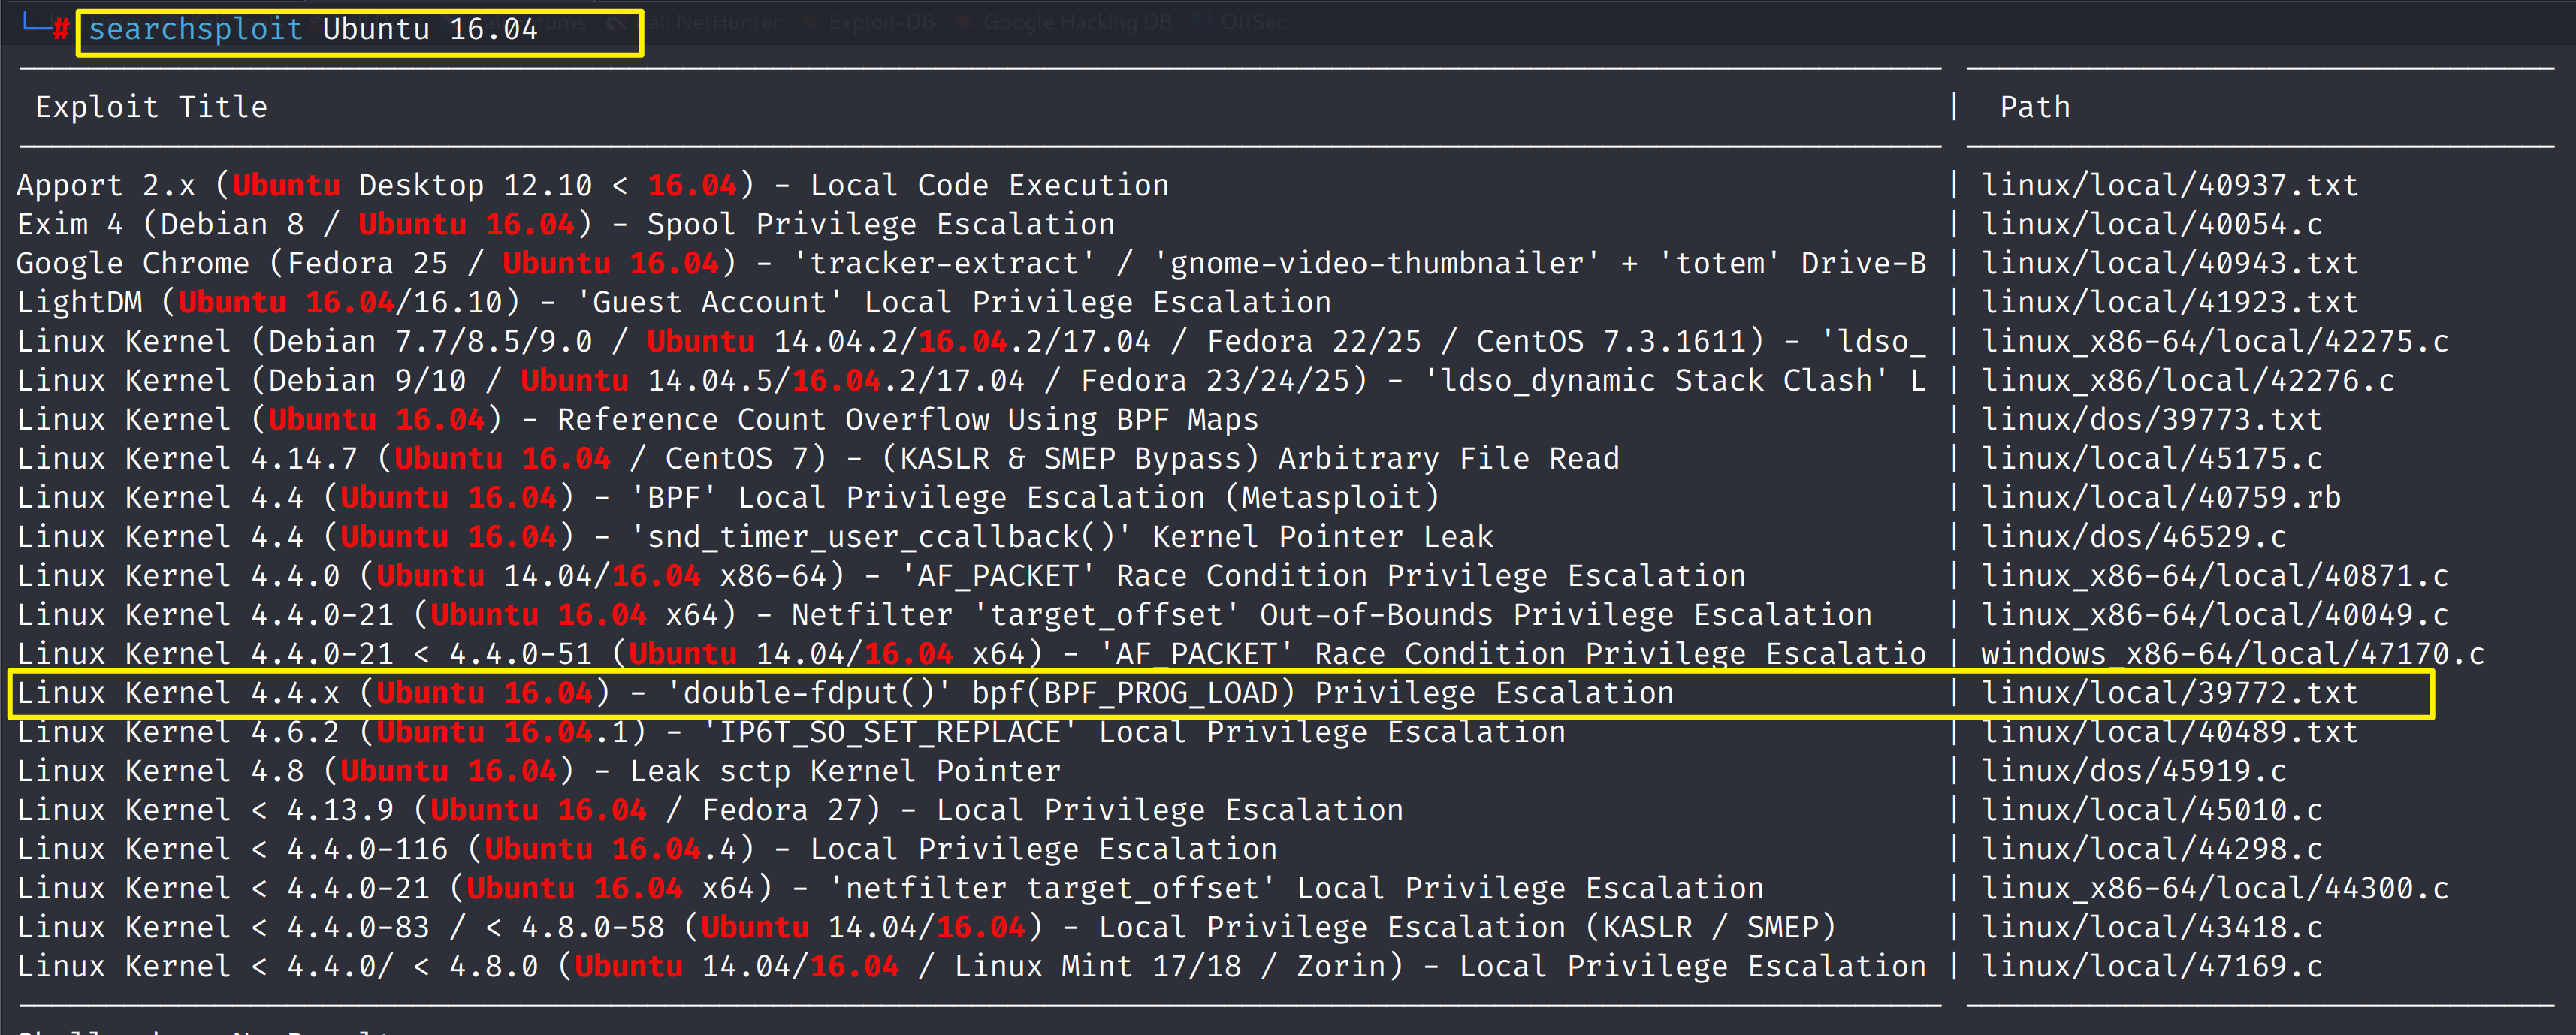This screenshot has width=2576, height=1035.
Task: Click path linux/local/39772.txt
Action: 2169,692
